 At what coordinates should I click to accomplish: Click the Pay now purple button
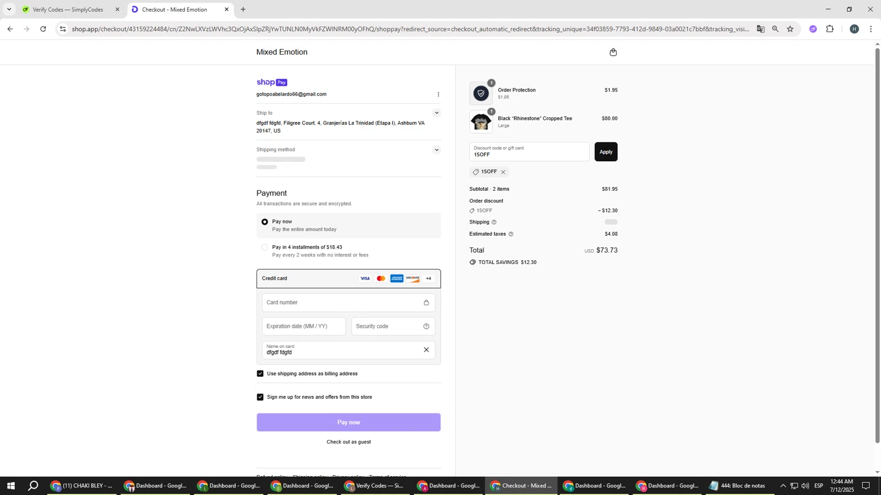(348, 422)
